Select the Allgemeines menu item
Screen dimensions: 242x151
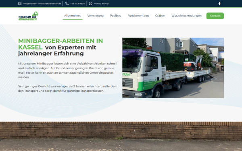click(73, 16)
